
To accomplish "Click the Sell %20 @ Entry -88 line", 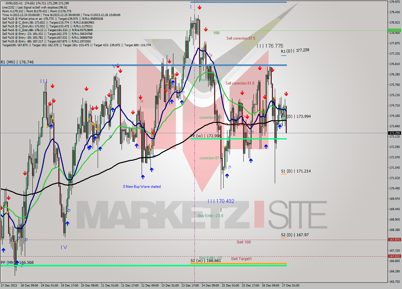I will (46, 41).
